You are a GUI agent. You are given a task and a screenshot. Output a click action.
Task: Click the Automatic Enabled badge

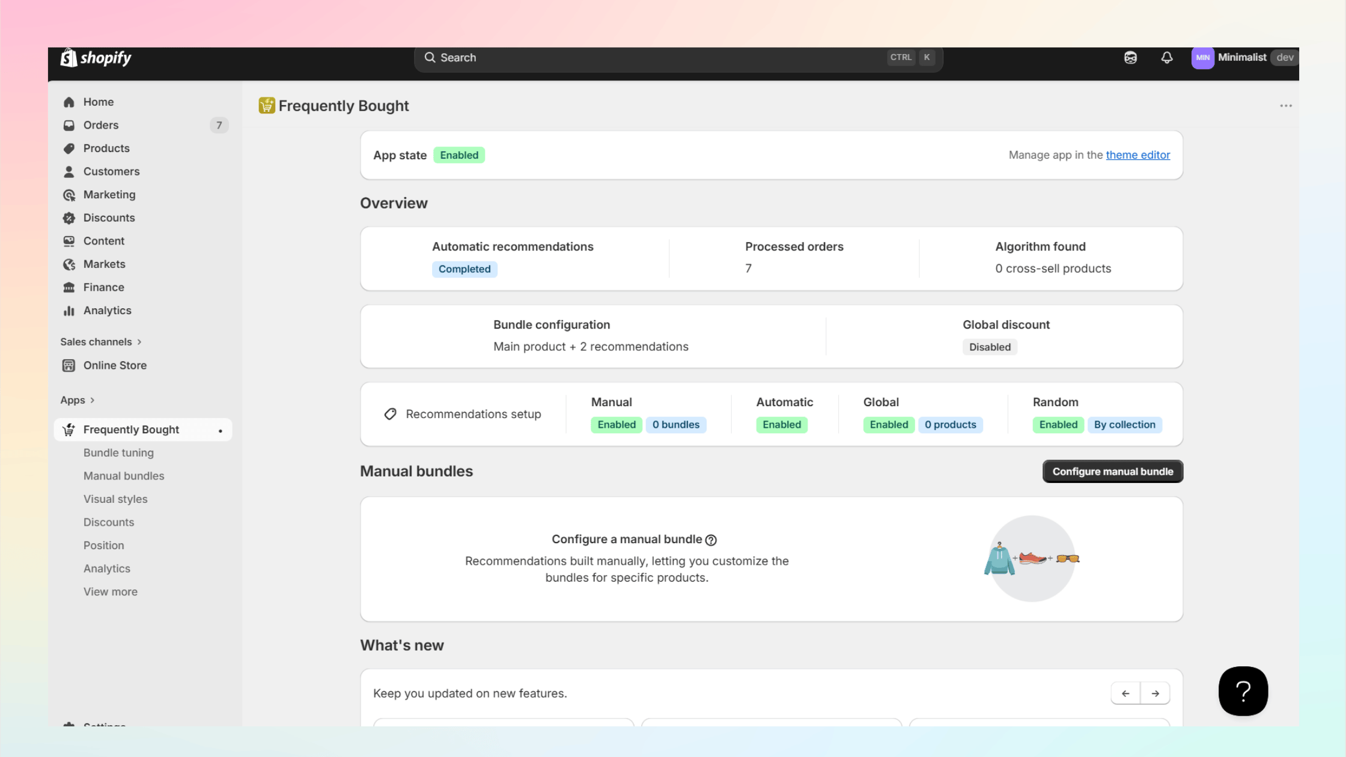point(782,425)
